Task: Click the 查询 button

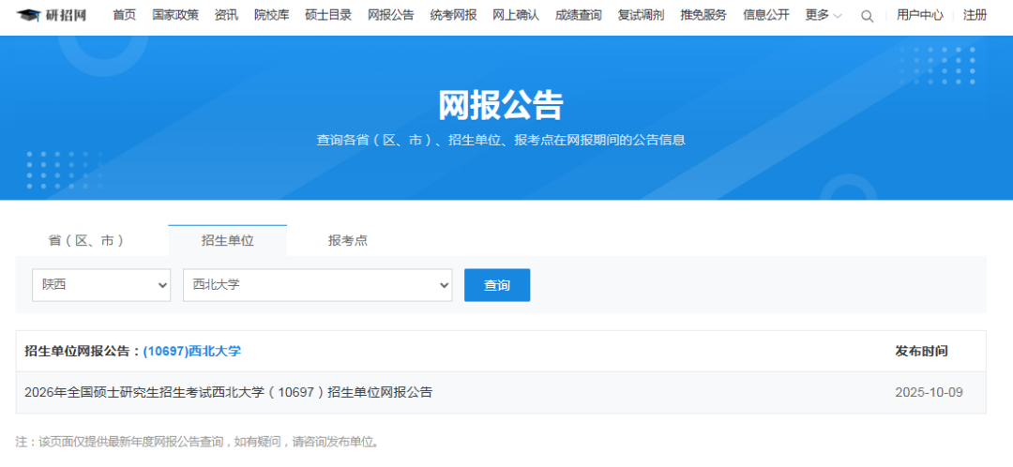Action: (x=497, y=285)
